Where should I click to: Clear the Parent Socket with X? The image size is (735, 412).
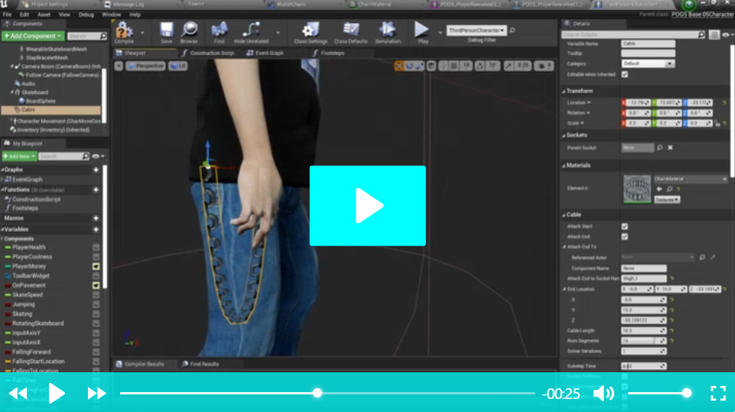click(x=670, y=148)
